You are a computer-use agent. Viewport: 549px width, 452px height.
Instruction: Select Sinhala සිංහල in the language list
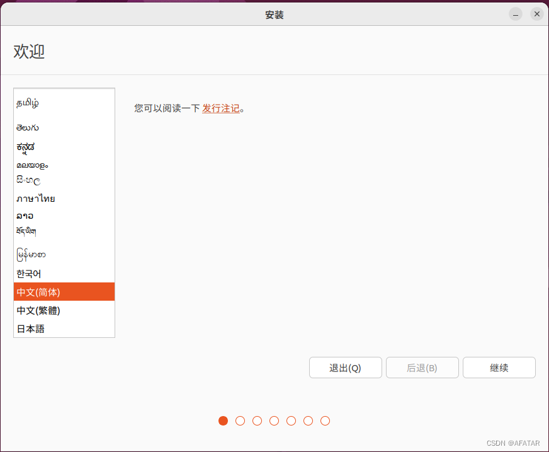(x=64, y=180)
